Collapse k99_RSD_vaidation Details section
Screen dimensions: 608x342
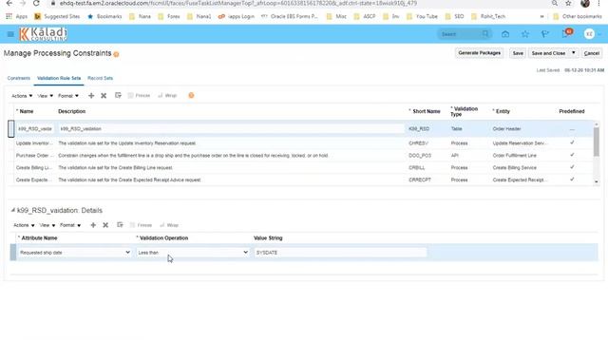click(x=12, y=210)
